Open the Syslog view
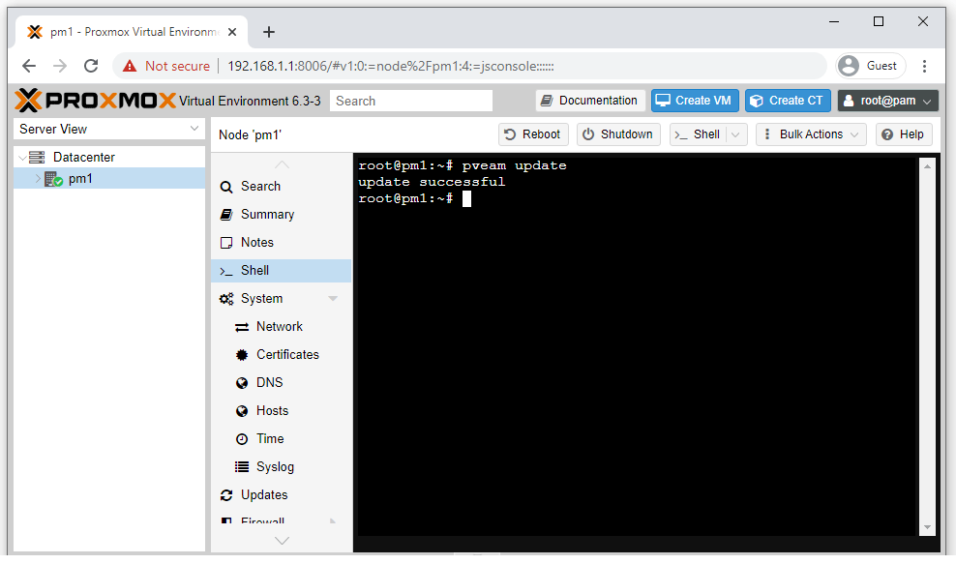The height and width of the screenshot is (564, 956). pyautogui.click(x=281, y=467)
